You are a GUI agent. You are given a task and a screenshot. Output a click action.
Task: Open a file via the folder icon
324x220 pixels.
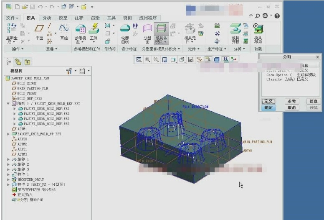click(25, 7)
